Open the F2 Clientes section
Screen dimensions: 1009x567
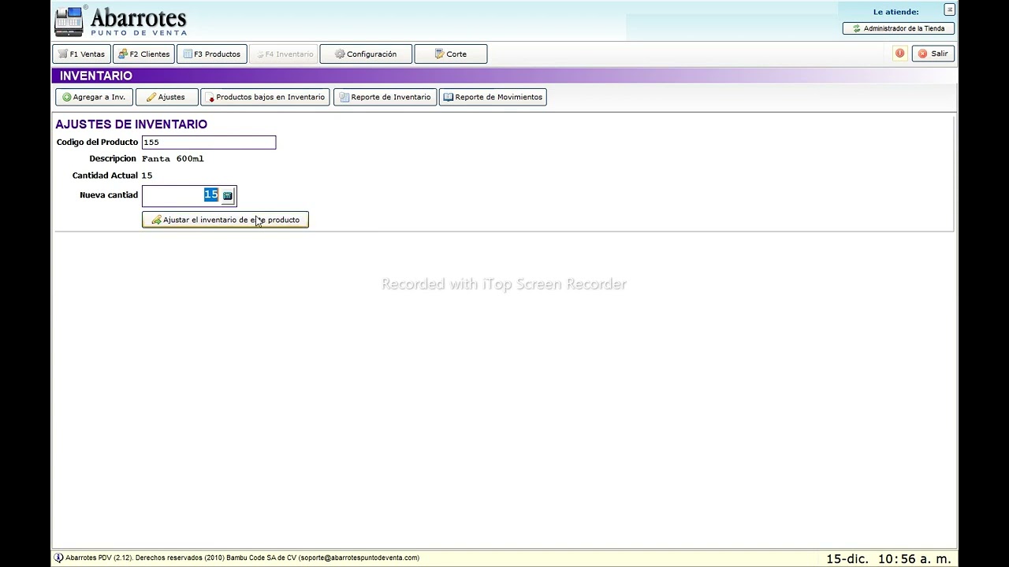pyautogui.click(x=143, y=54)
